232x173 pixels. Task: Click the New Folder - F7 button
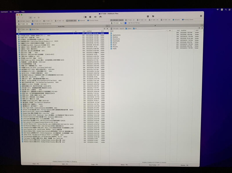154,165
